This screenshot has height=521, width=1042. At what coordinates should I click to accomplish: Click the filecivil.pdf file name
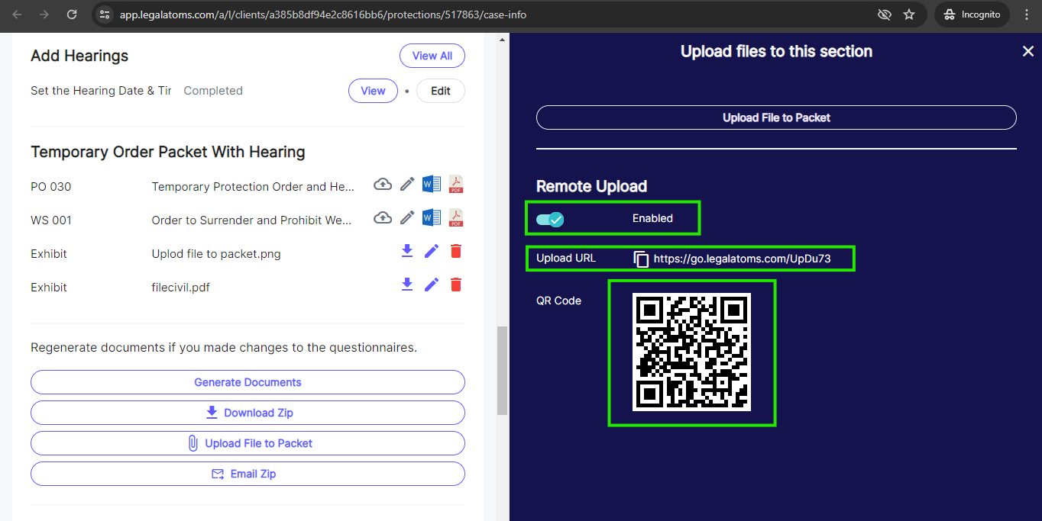pos(181,288)
